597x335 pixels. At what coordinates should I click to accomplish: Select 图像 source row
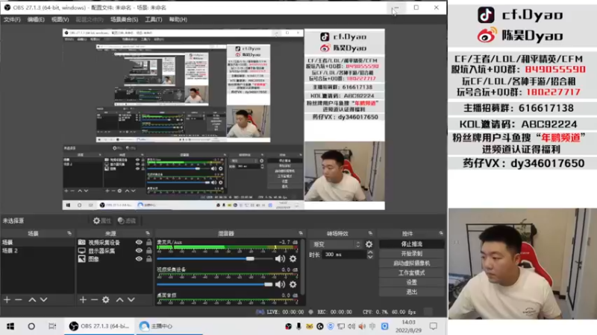click(x=114, y=259)
